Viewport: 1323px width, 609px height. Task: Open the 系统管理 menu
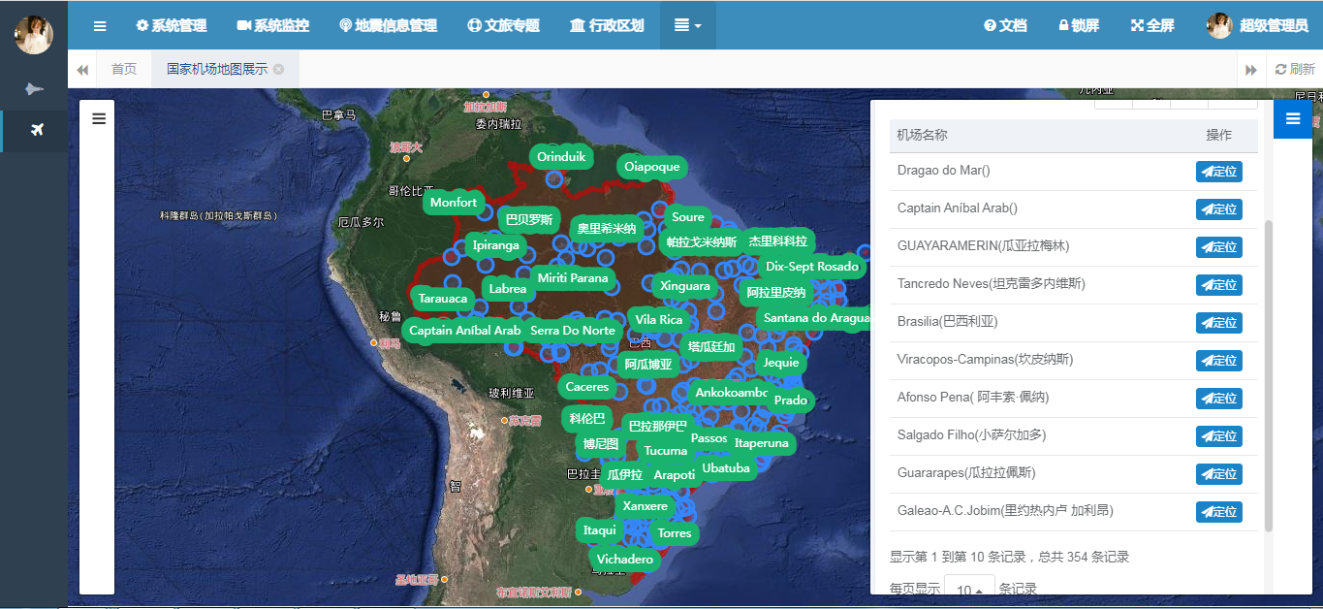pos(172,26)
